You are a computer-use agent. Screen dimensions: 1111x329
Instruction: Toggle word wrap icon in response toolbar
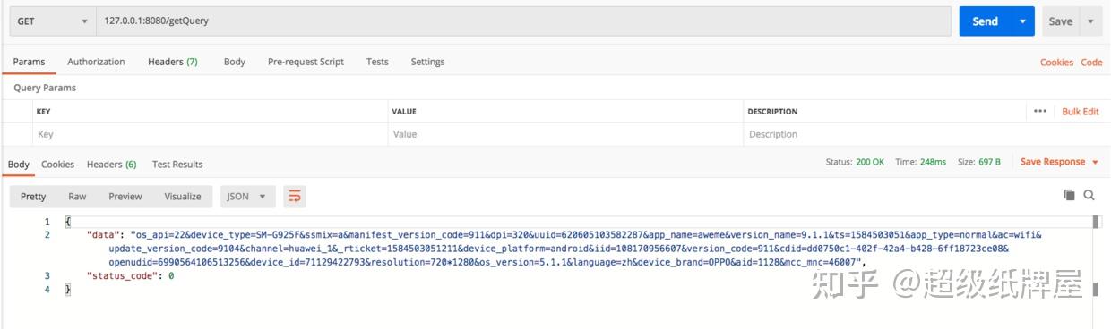click(x=294, y=196)
